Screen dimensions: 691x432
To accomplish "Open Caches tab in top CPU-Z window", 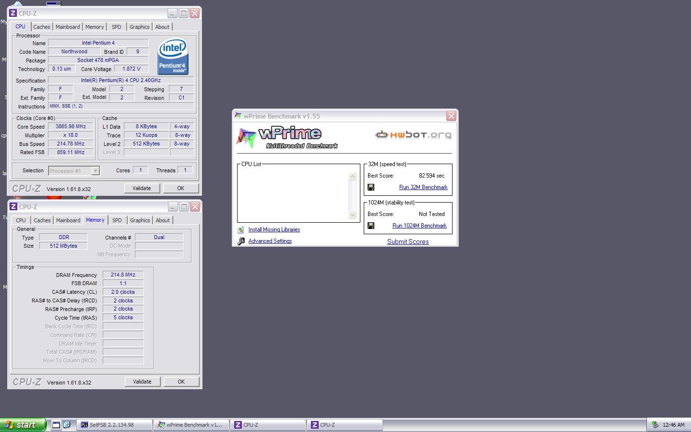I will [x=42, y=27].
